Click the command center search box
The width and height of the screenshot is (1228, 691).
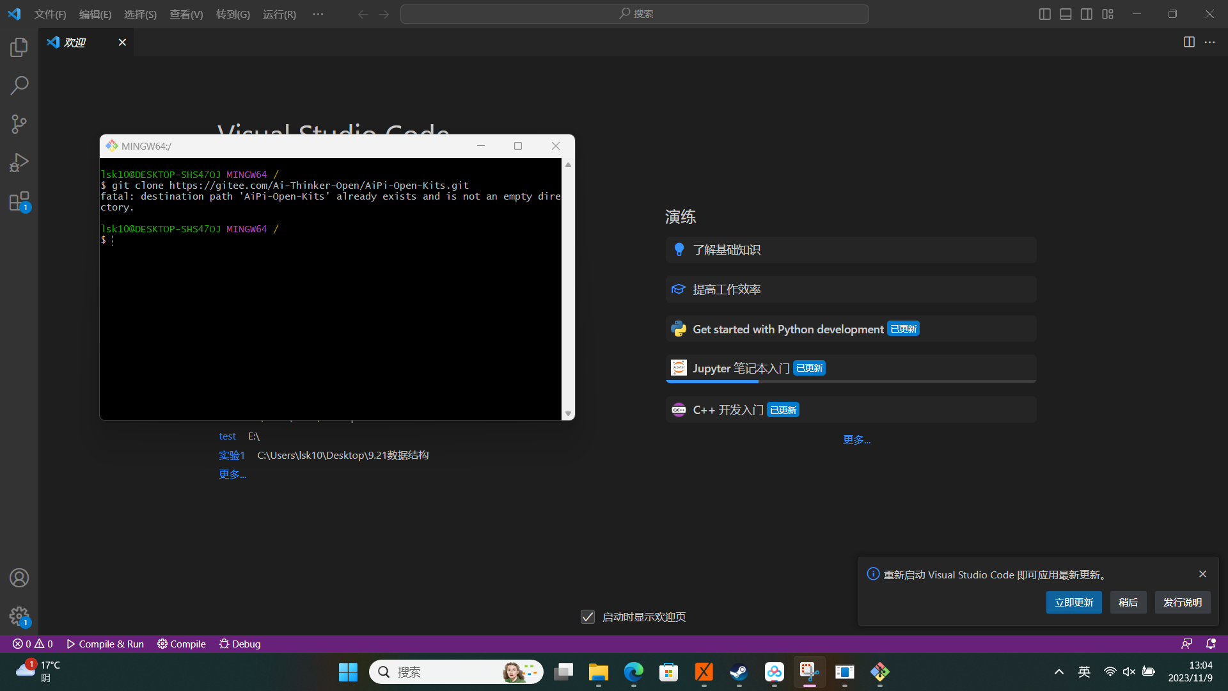634,14
